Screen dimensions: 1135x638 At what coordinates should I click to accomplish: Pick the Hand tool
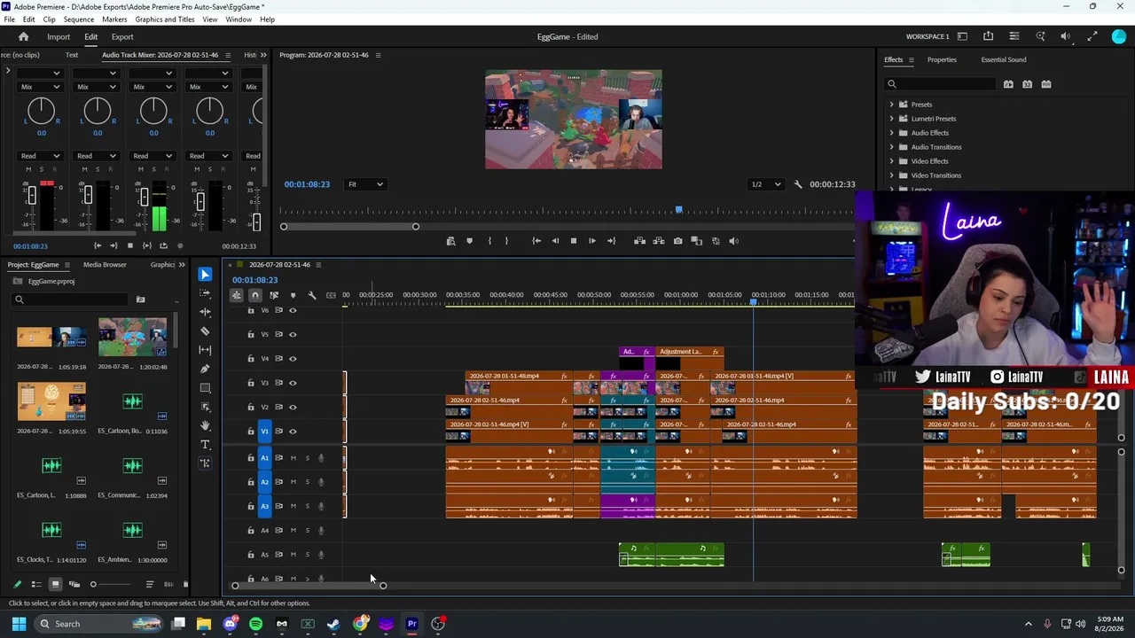[x=205, y=425]
